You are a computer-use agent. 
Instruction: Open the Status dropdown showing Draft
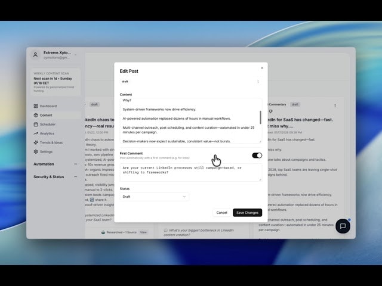(154, 197)
